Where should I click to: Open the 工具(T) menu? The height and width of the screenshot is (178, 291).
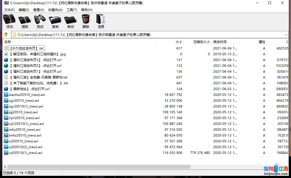point(71,10)
